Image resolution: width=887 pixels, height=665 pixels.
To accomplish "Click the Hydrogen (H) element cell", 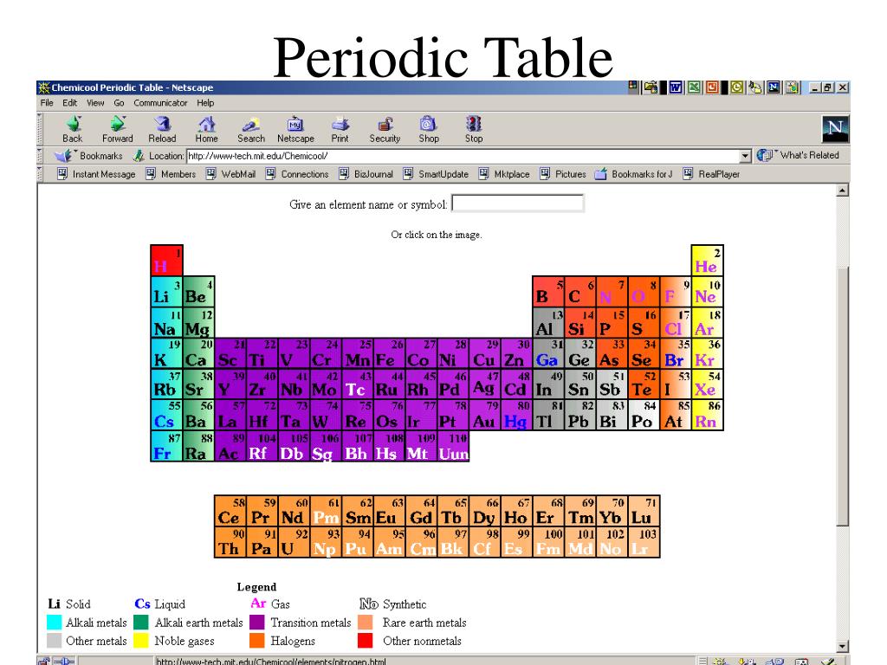I will [x=167, y=260].
